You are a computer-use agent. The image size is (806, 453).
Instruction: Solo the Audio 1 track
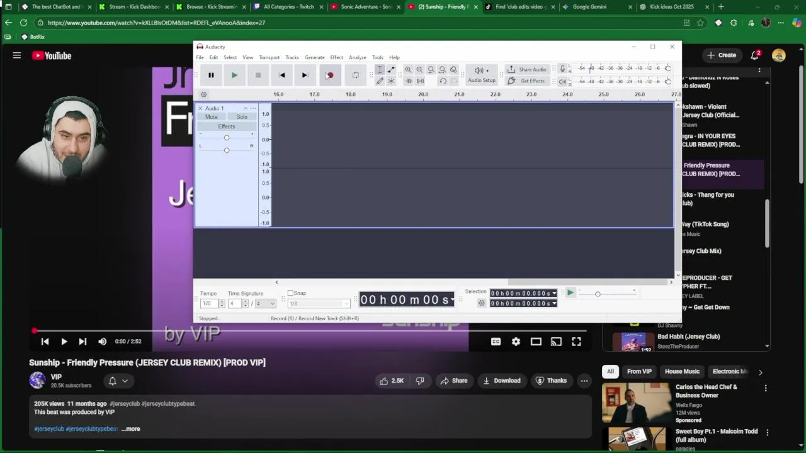(x=242, y=117)
